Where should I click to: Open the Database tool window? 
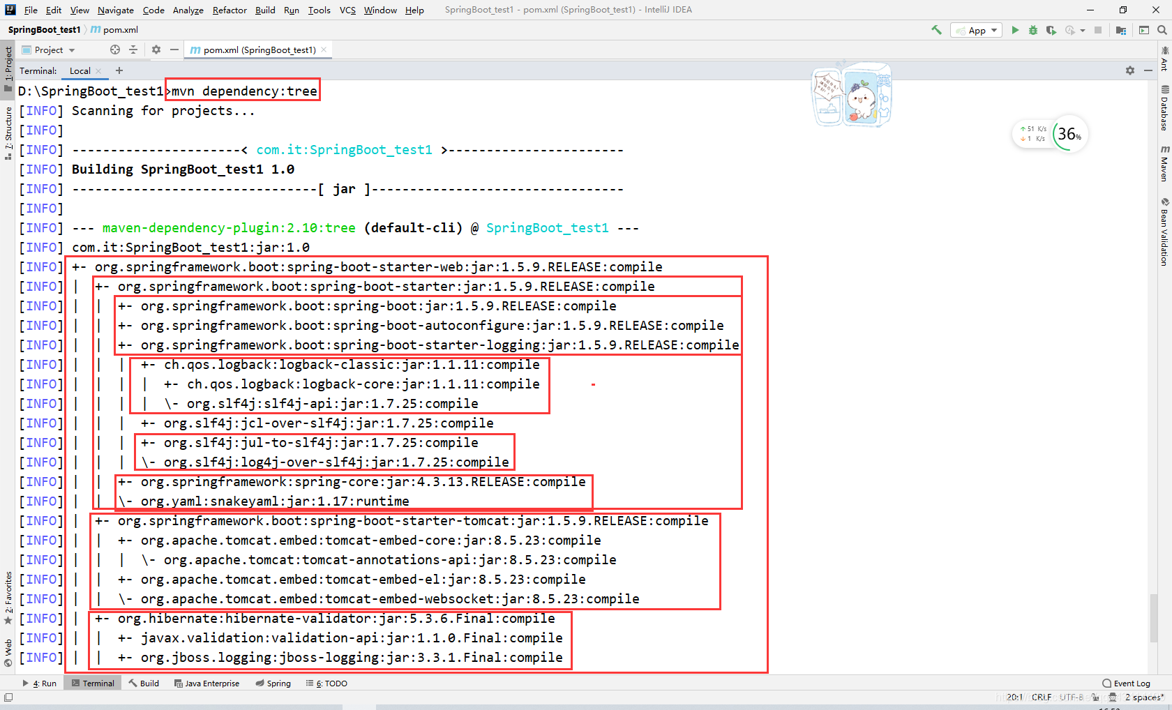[x=1164, y=108]
